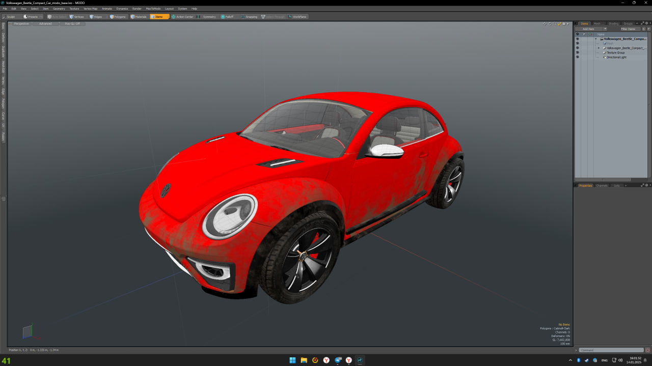The image size is (652, 366).
Task: Toggle visibility of Volkswagen_Beetle_Compact_ group
Action: 577,48
